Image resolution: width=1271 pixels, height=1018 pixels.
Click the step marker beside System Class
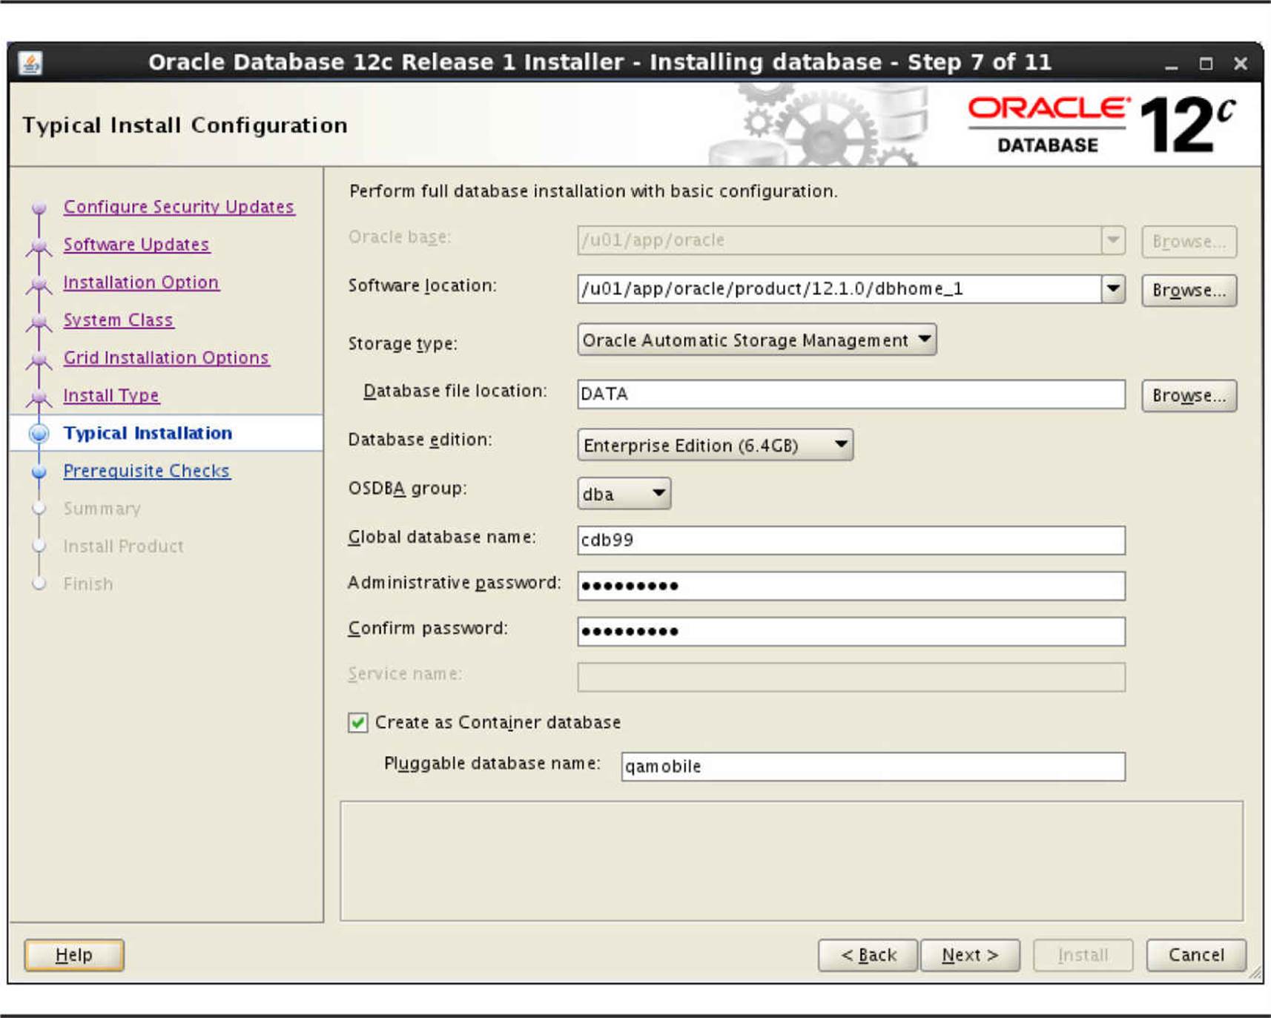tap(39, 321)
